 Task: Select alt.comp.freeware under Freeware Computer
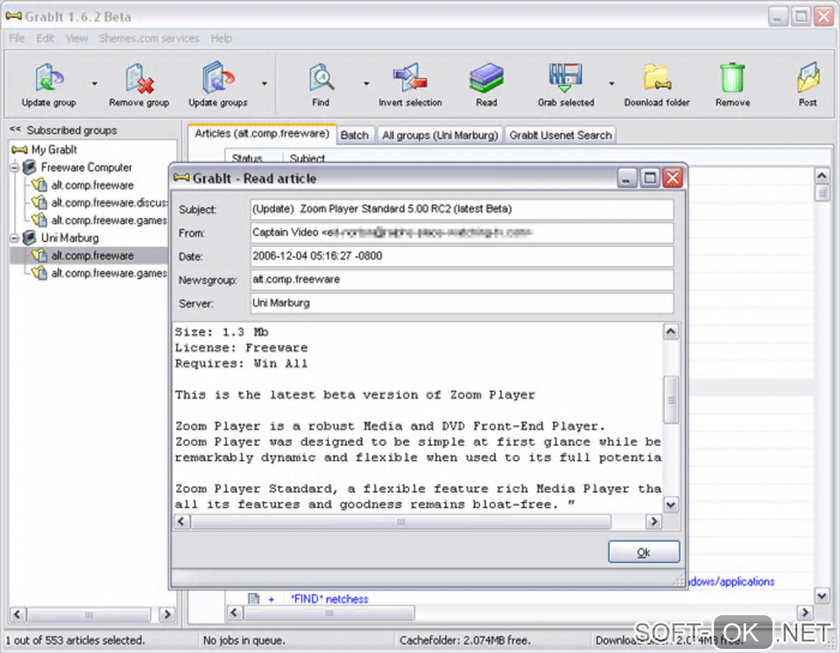click(x=82, y=185)
